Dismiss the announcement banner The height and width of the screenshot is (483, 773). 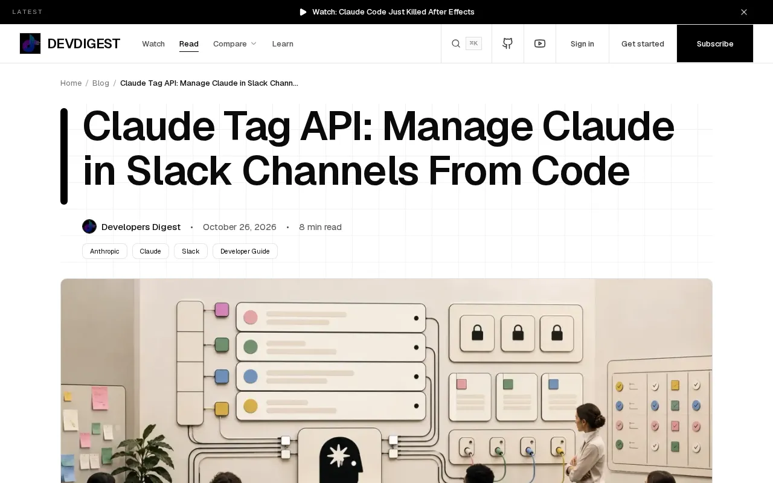(744, 12)
